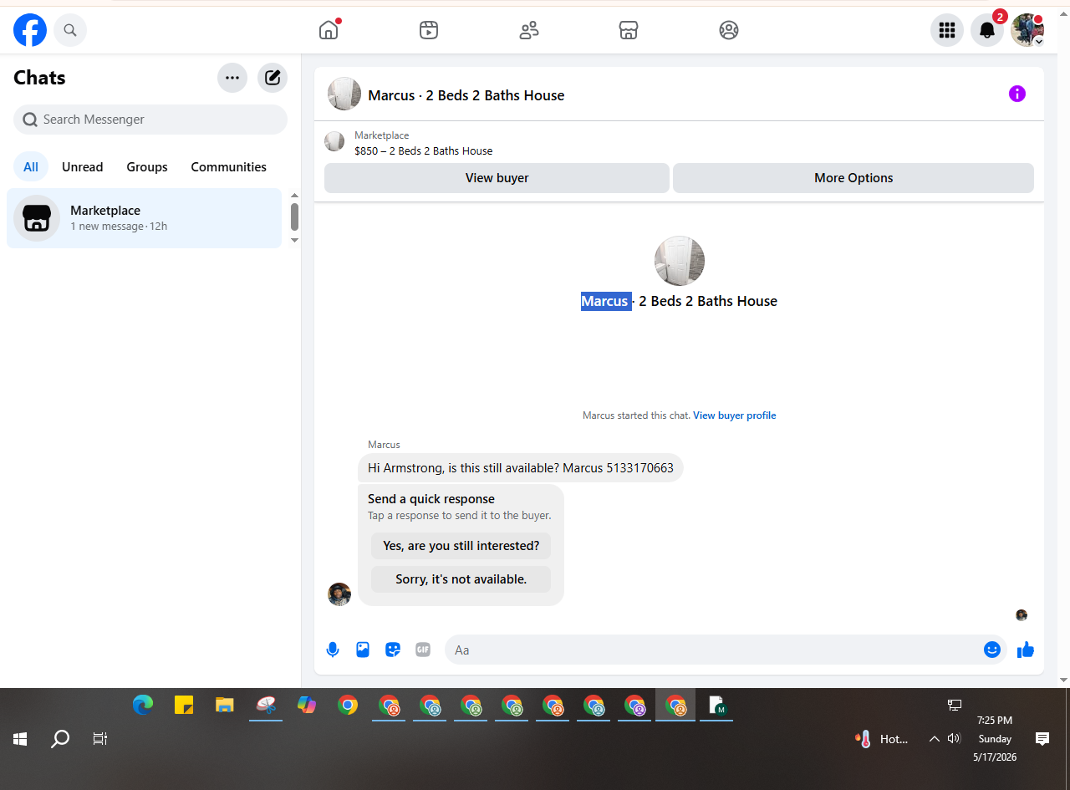Screen dimensions: 1070x790
Task: Open the Groups icon in top navigation
Action: coord(729,30)
